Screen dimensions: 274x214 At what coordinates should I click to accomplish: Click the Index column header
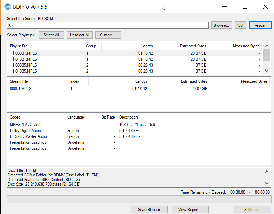point(78,81)
